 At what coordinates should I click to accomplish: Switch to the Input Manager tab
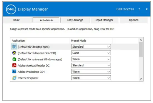coord(104,20)
